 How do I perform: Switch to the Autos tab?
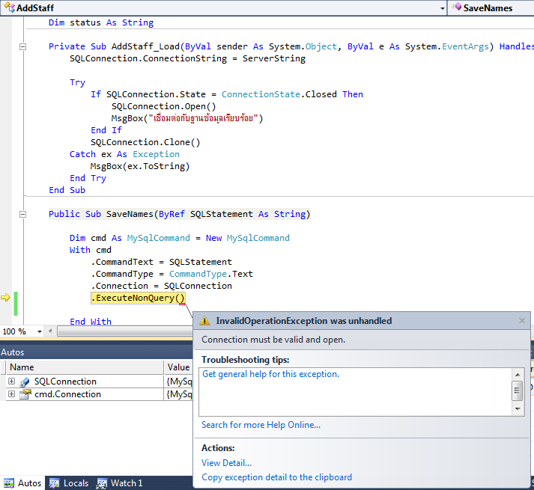[22, 483]
